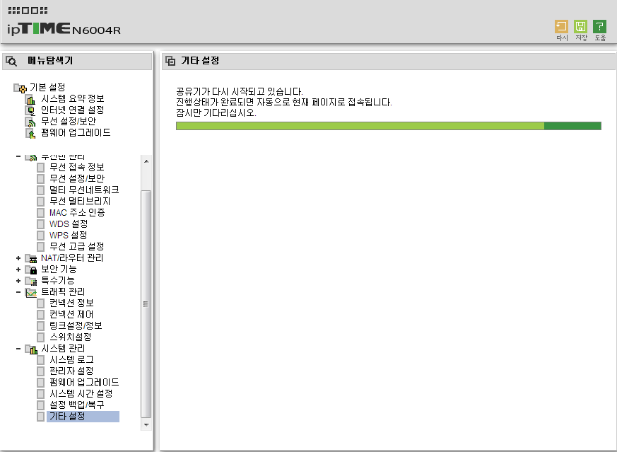
Task: Click the 펌웨어 업그레이드 icon under 기본 설정
Action: [x=30, y=133]
